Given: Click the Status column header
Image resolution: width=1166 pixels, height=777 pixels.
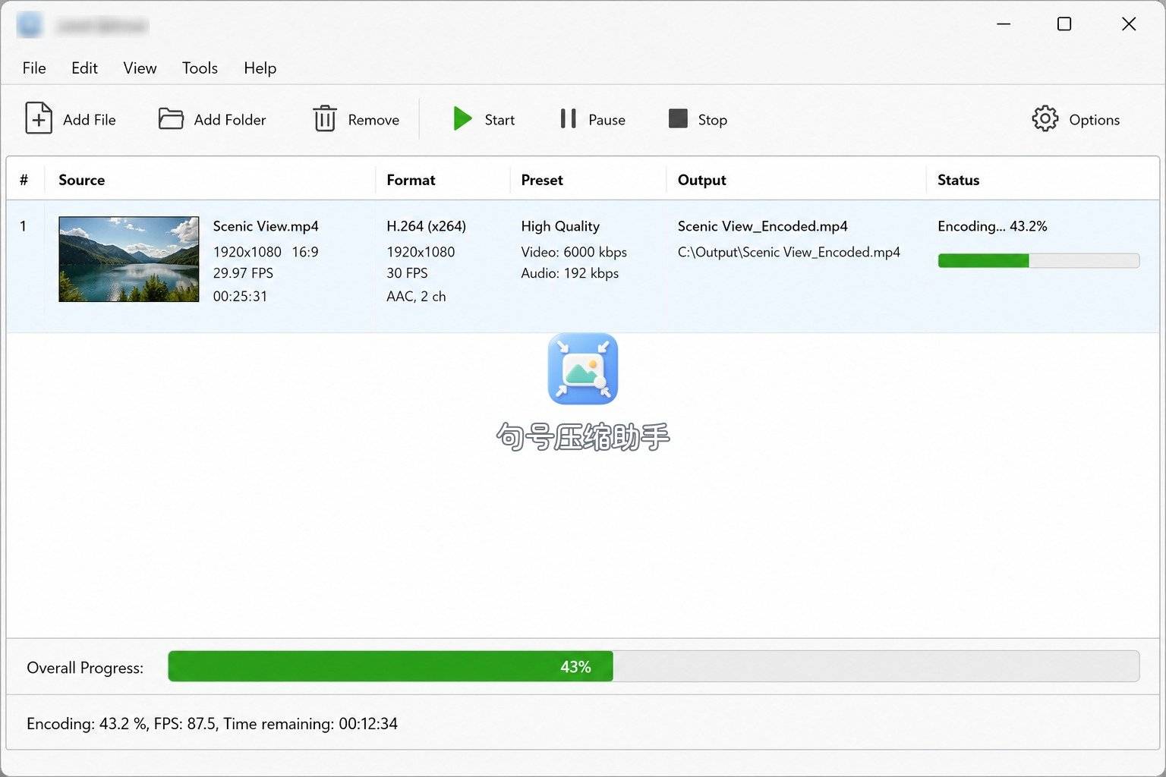Looking at the screenshot, I should pyautogui.click(x=958, y=180).
